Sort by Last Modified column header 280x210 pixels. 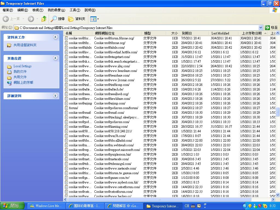(220, 33)
